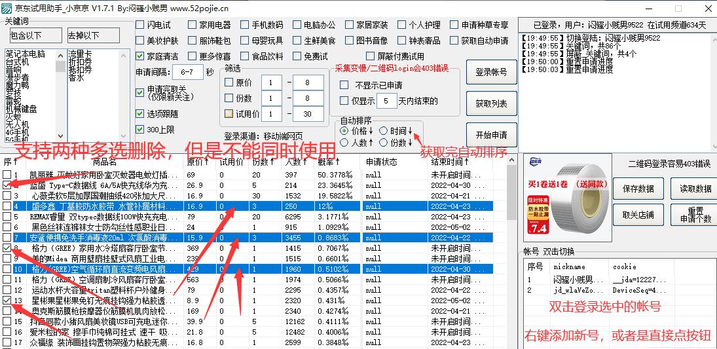Image resolution: width=717 pixels, height=349 pixels.
Task: Click the 登录帐号 button
Action: (492, 72)
